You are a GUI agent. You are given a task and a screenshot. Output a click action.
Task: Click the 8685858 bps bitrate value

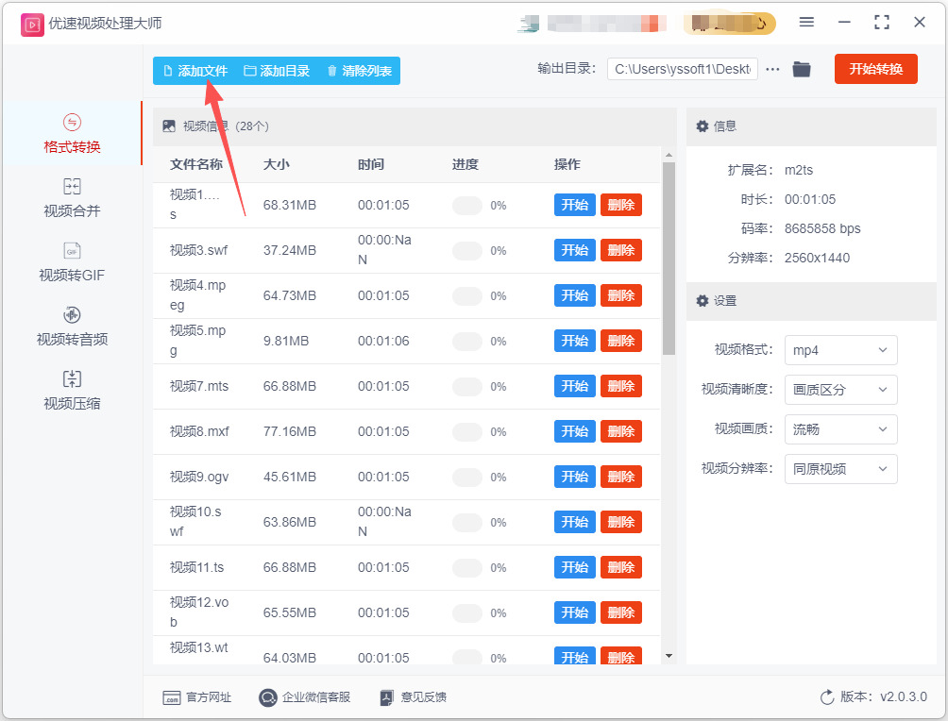[822, 228]
